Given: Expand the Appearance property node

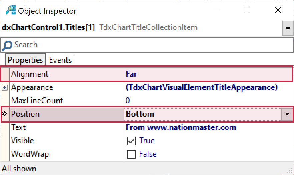Looking at the screenshot, I should click(5, 88).
